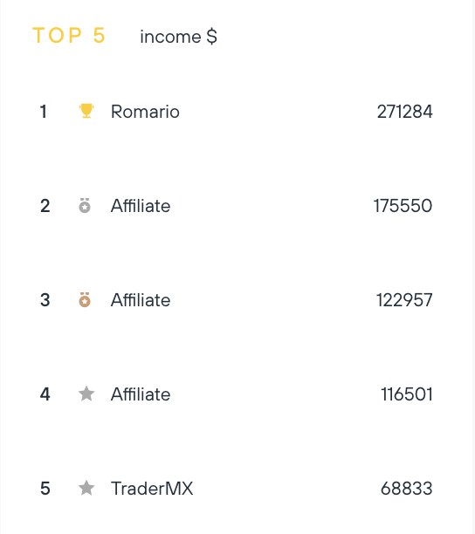
Task: Click the gray star icon beside TraderMX
Action: point(86,488)
